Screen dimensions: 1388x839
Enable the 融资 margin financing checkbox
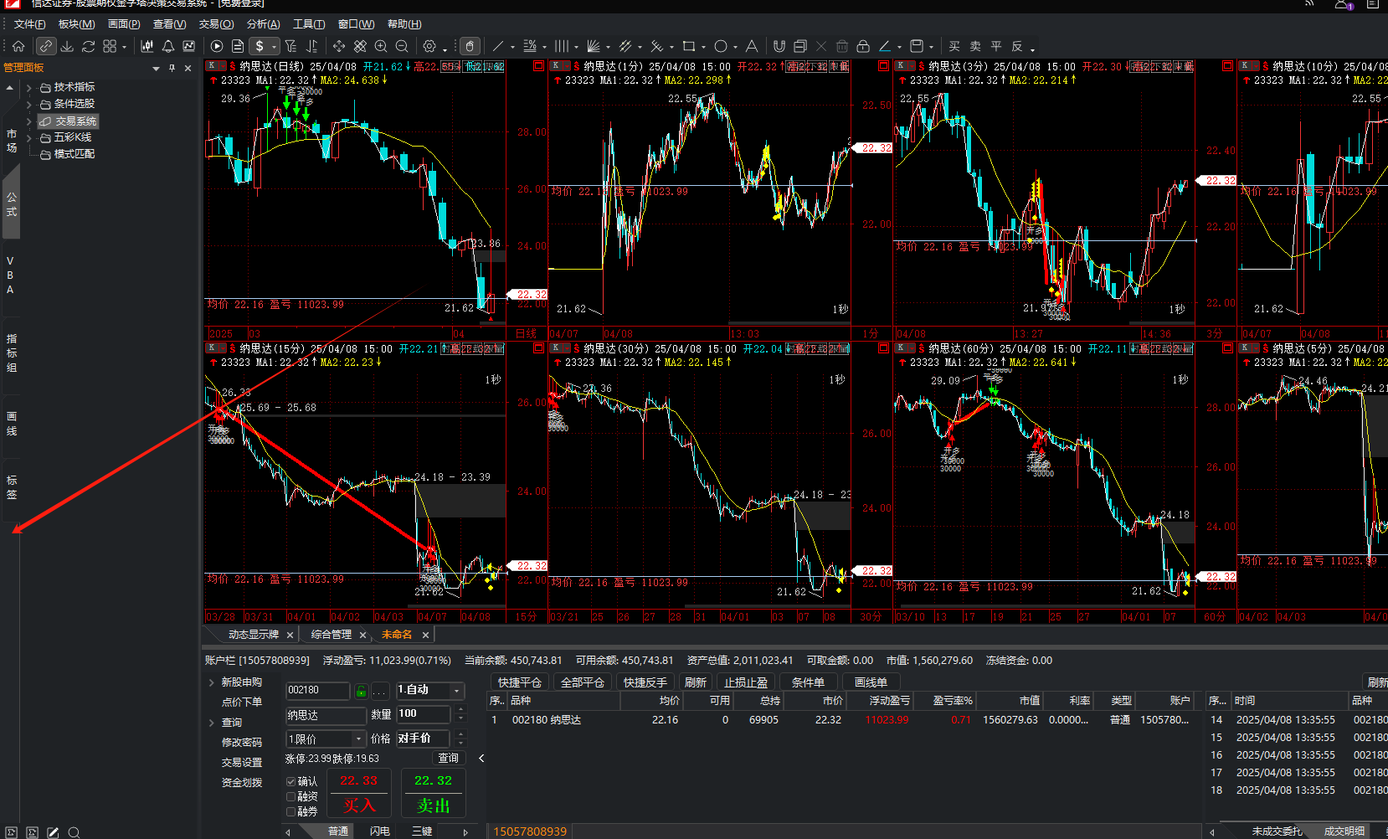click(x=291, y=797)
